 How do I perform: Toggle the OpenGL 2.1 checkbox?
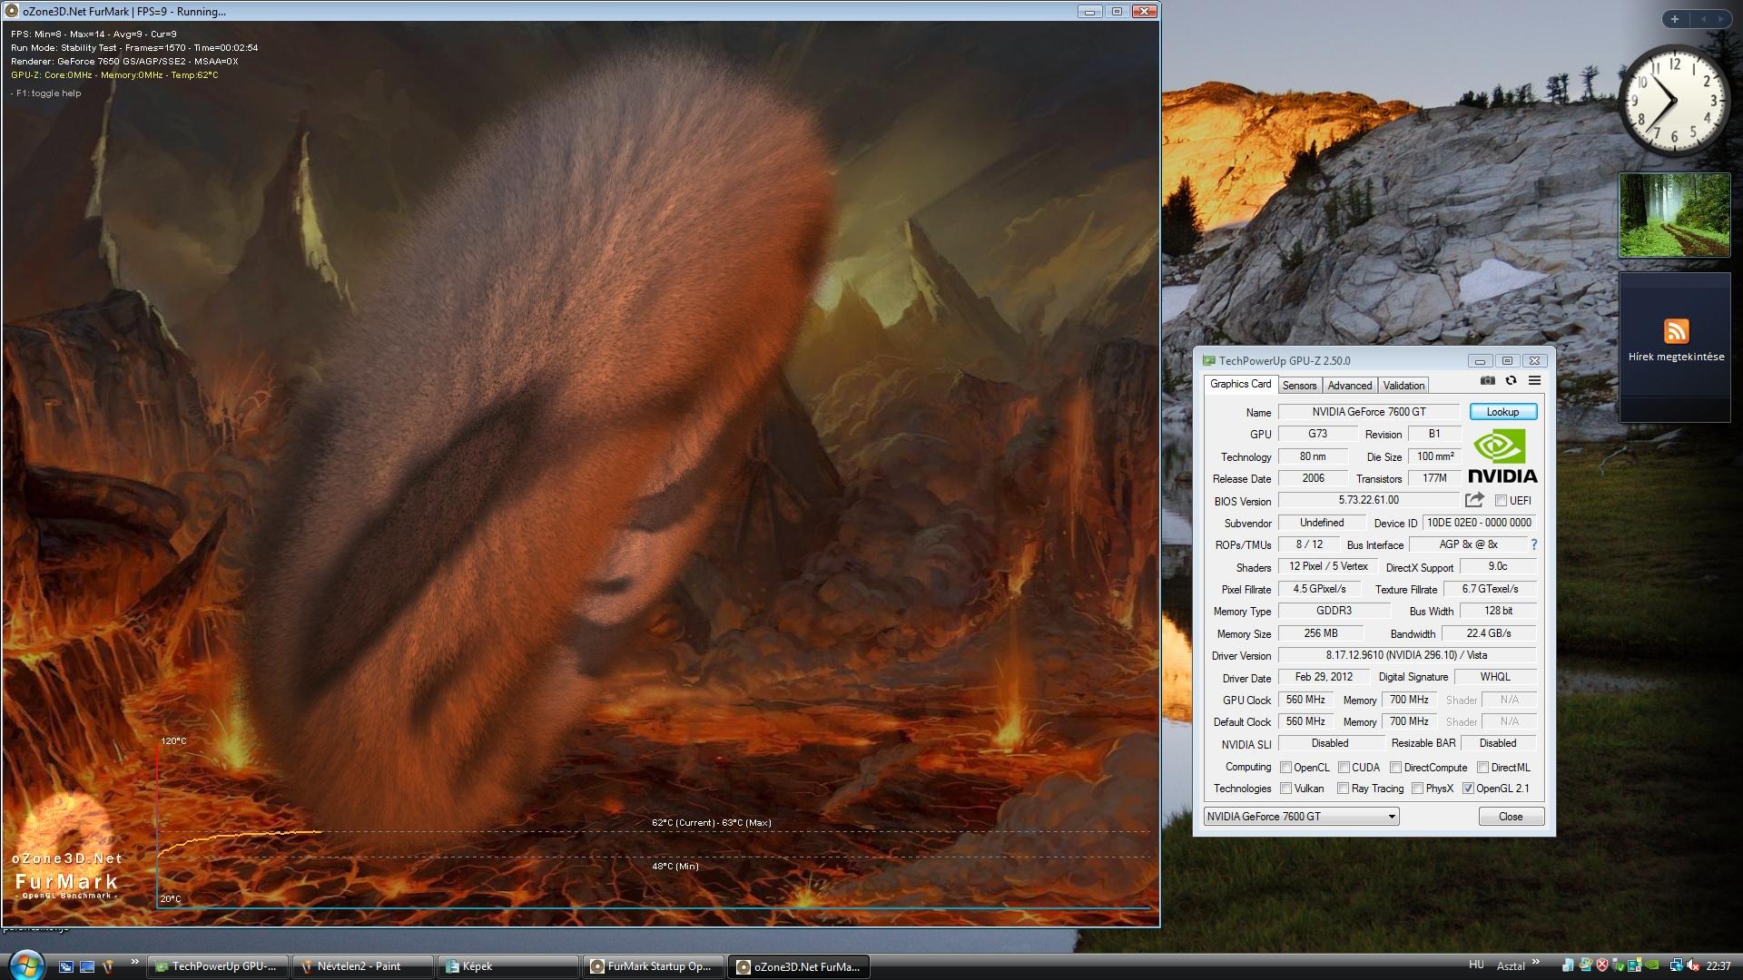1468,789
